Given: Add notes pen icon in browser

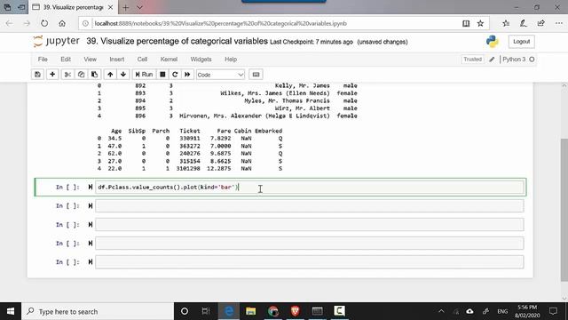Looking at the screenshot, I should pos(523,23).
